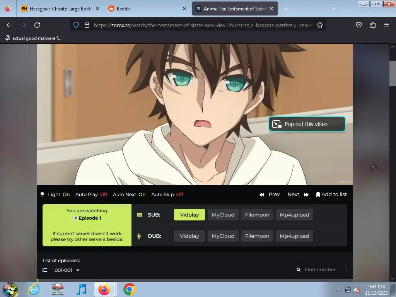This screenshot has height=297, width=396.
Task: Go back with the browser back arrow
Action: [9, 25]
